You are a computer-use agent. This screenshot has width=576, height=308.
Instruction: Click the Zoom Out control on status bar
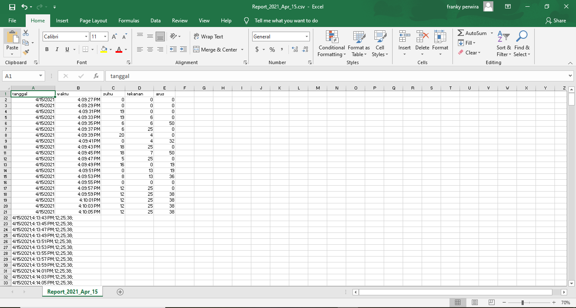pyautogui.click(x=504, y=302)
